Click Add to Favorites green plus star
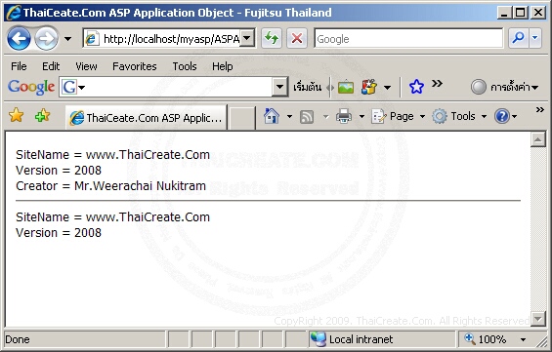Screen dimensions: 552x352 [42, 115]
